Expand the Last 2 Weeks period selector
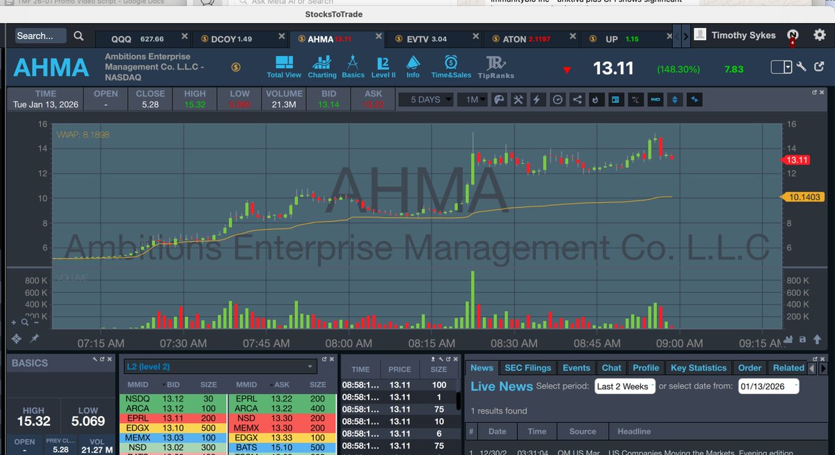 pyautogui.click(x=623, y=386)
